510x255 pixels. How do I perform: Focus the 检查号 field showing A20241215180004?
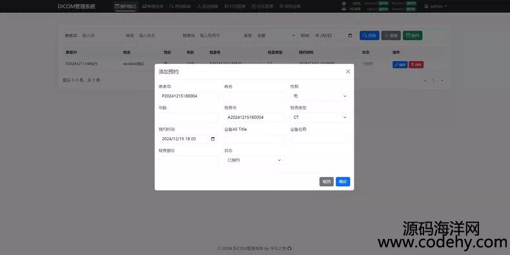(254, 117)
